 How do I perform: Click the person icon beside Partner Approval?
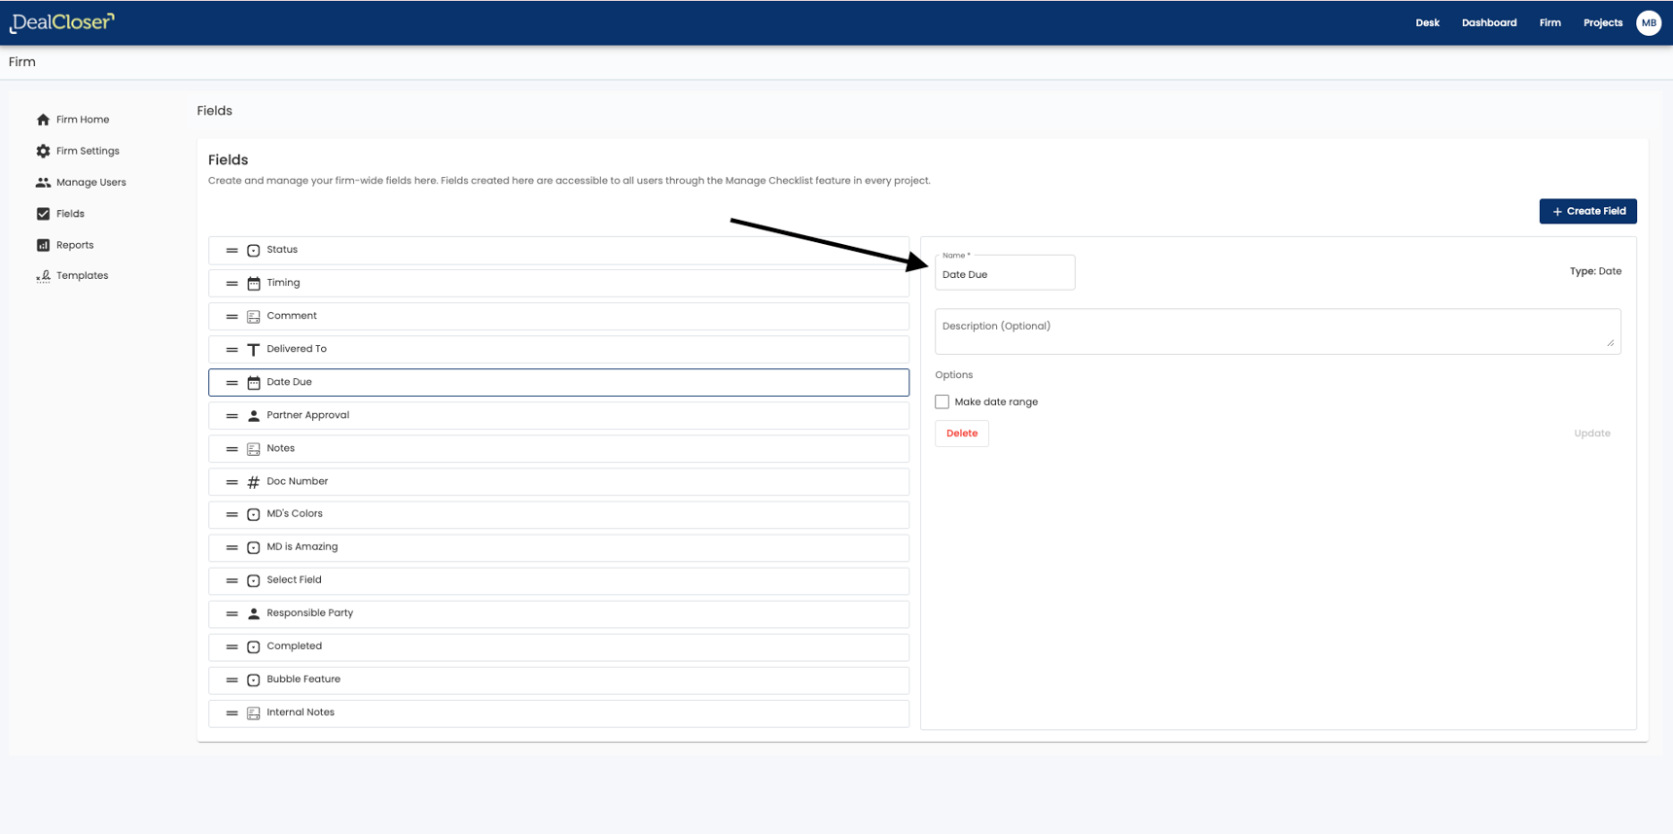253,415
